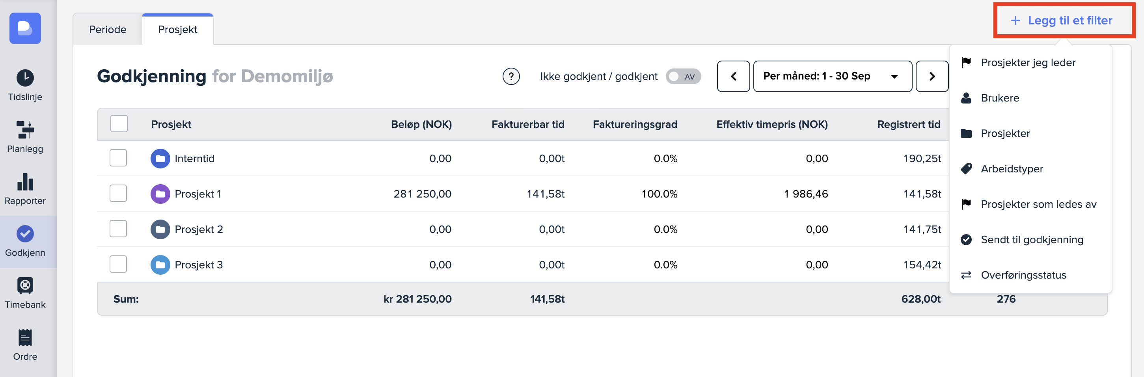1144x377 pixels.
Task: Click the purple Prosjekt 1 folder icon
Action: 160,194
